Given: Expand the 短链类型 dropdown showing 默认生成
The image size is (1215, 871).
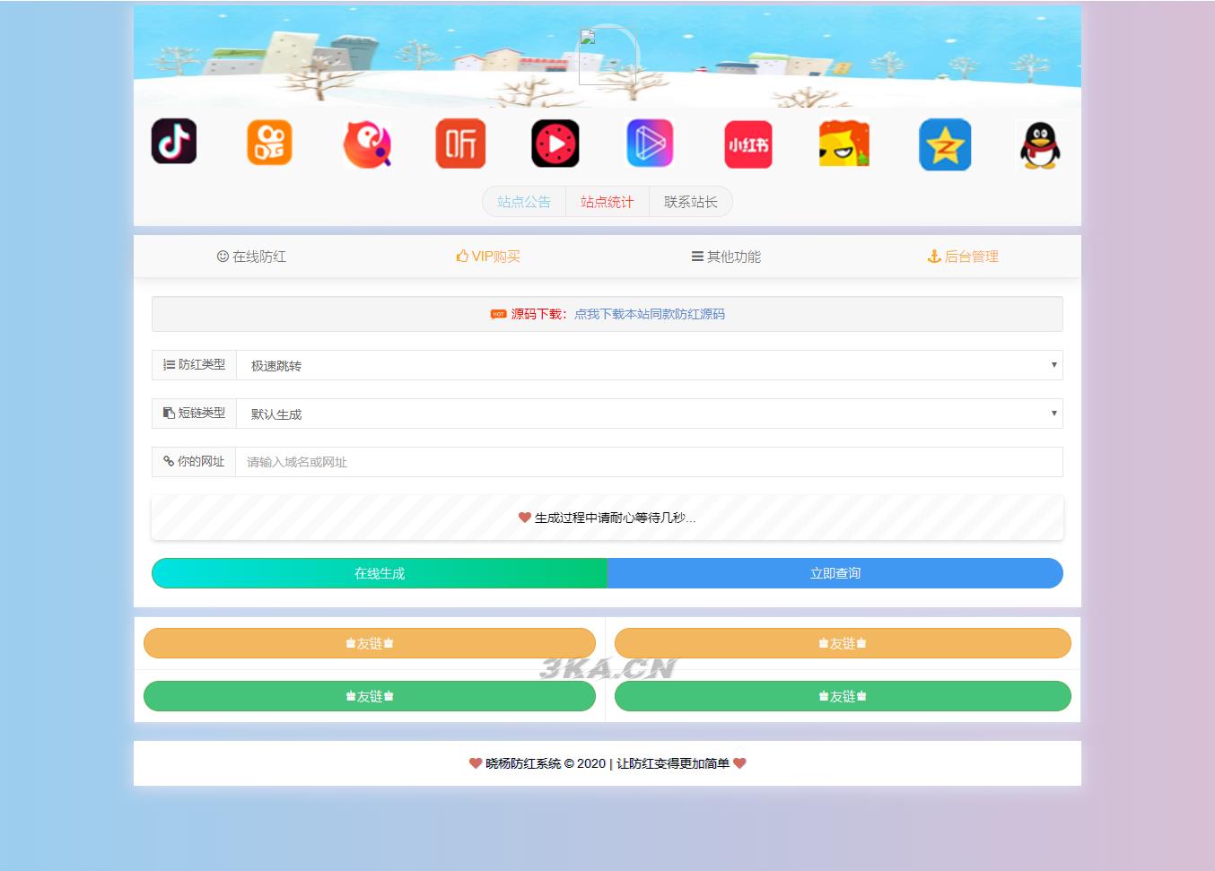Looking at the screenshot, I should [x=650, y=414].
